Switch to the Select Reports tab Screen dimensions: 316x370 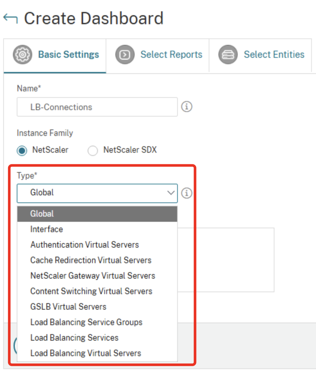[171, 55]
